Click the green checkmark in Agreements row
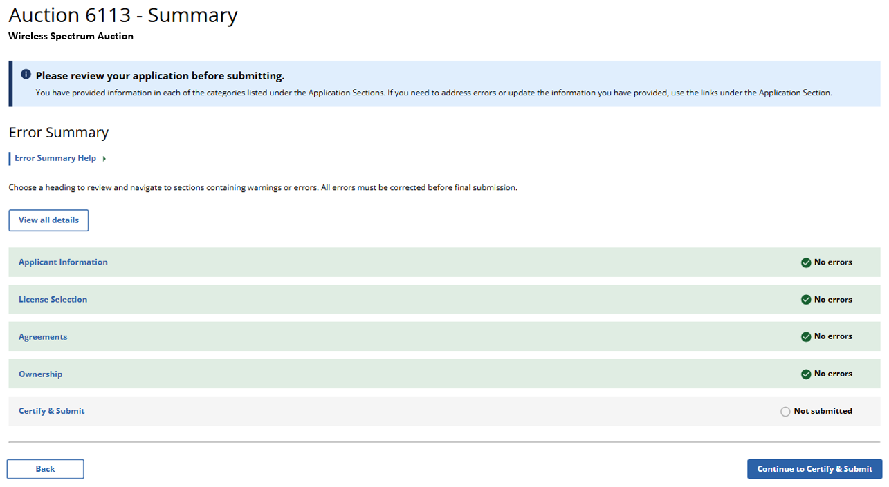The height and width of the screenshot is (487, 889). tap(806, 337)
